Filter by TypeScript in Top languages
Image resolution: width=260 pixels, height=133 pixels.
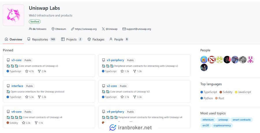(209, 92)
